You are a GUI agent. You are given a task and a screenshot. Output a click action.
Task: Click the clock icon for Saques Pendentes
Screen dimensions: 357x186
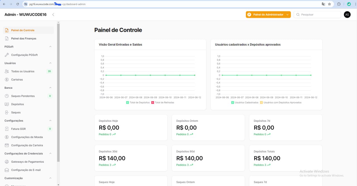coord(7,96)
